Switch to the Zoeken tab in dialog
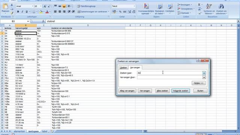This screenshot has width=240, height=135. tap(123, 67)
